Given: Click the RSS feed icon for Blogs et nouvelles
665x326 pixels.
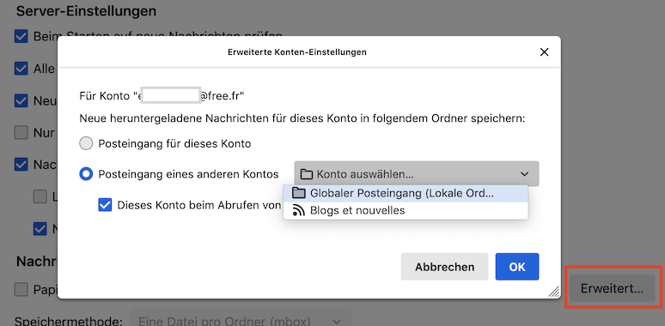Looking at the screenshot, I should click(299, 210).
